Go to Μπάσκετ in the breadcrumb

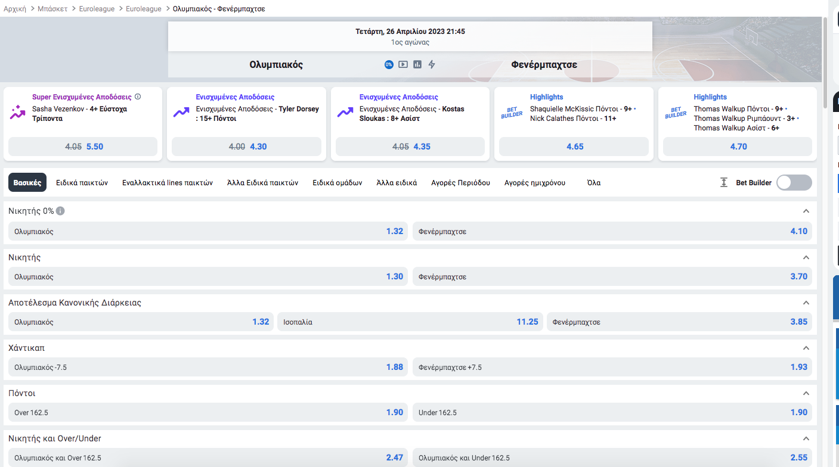(53, 9)
